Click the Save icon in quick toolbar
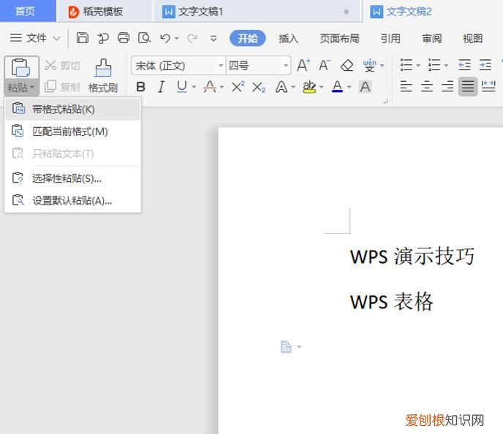503x434 pixels. 82,38
